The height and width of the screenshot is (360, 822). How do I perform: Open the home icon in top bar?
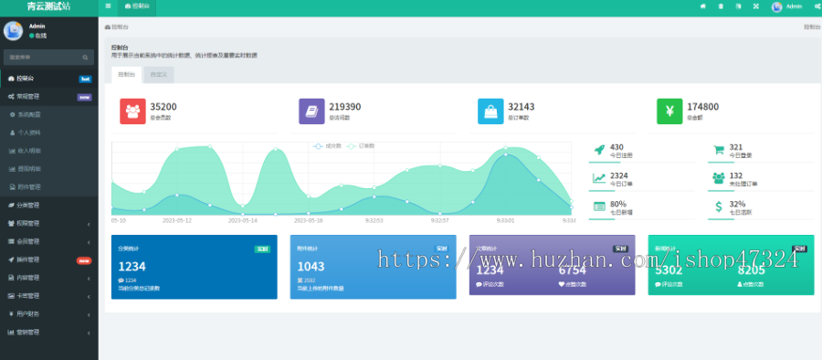click(703, 6)
